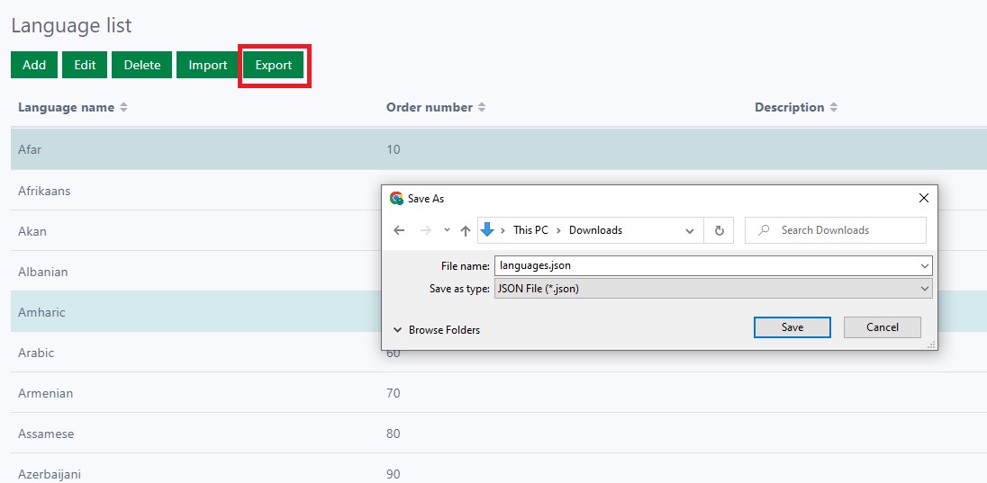987x483 pixels.
Task: Sort by Language name column arrows
Action: (123, 107)
